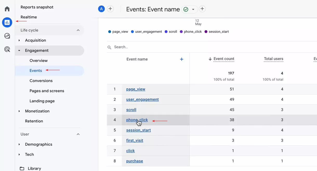Image resolution: width=317 pixels, height=171 pixels.
Task: Sort by the Event count column header
Action: (224, 59)
